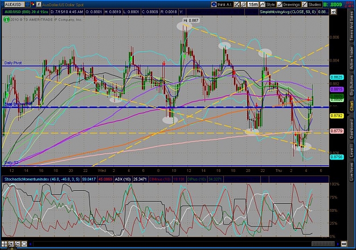
Task: Open the Big Buttons side tab
Action: (351, 85)
